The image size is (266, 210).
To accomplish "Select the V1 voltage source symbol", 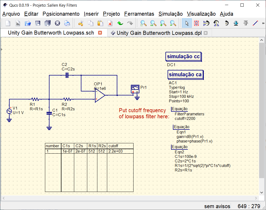I will 9,112.
